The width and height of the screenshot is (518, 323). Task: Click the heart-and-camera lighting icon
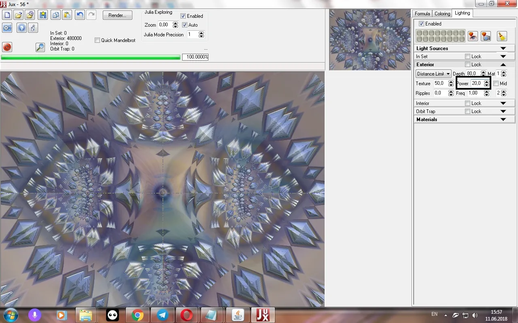click(x=486, y=36)
